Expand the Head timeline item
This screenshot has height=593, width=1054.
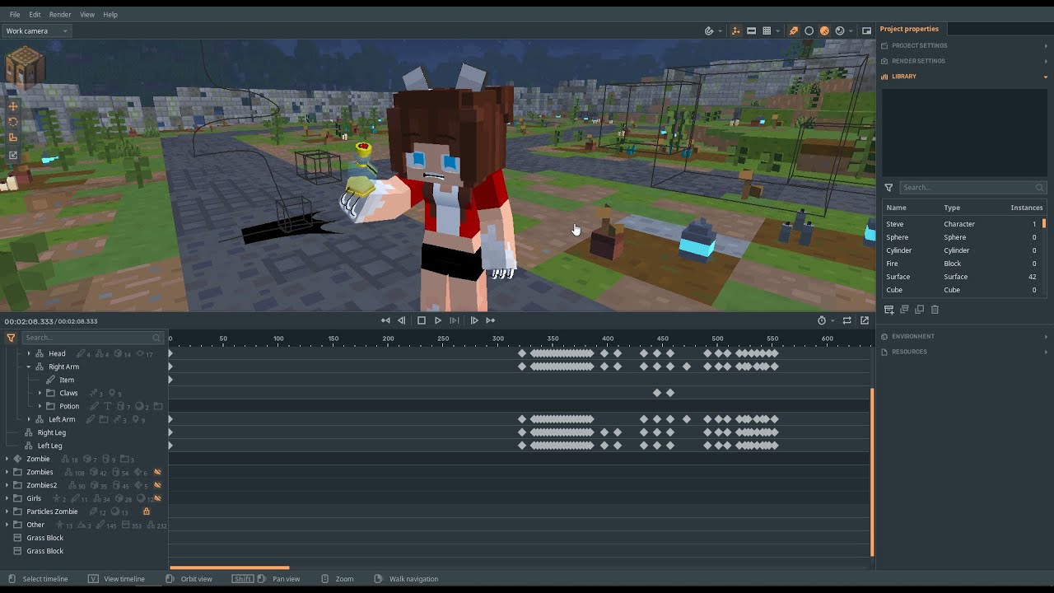tap(29, 353)
